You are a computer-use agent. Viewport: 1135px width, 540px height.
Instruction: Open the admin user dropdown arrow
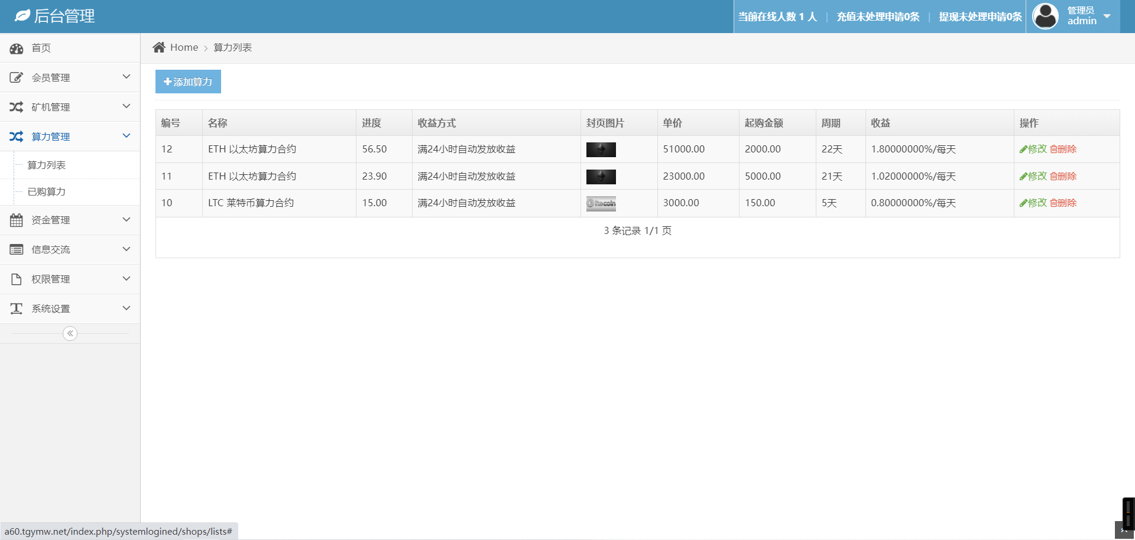point(1107,17)
